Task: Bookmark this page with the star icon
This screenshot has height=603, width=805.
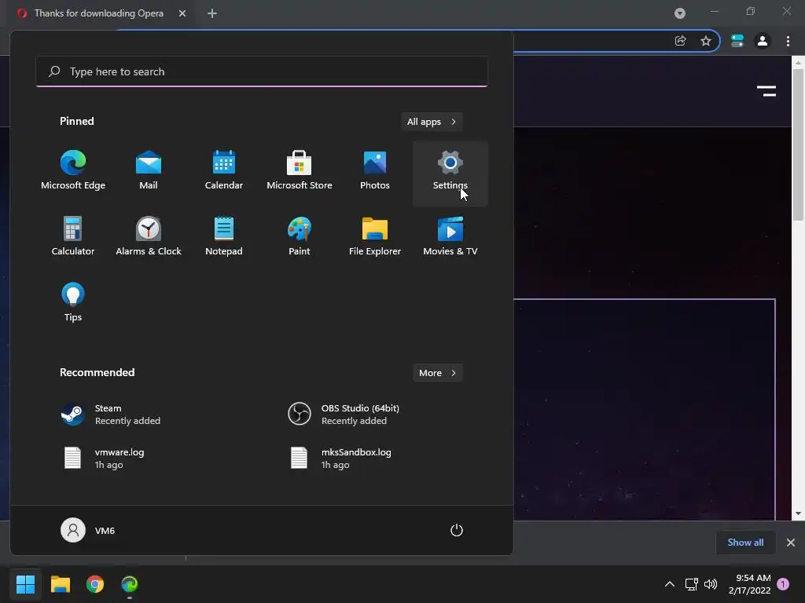Action: pyautogui.click(x=706, y=41)
